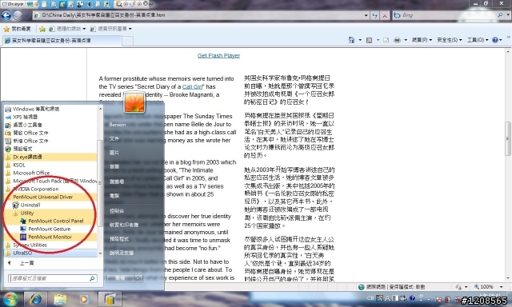Click the Windows Start orb
This screenshot has height=307, width=512.
pos(10,299)
